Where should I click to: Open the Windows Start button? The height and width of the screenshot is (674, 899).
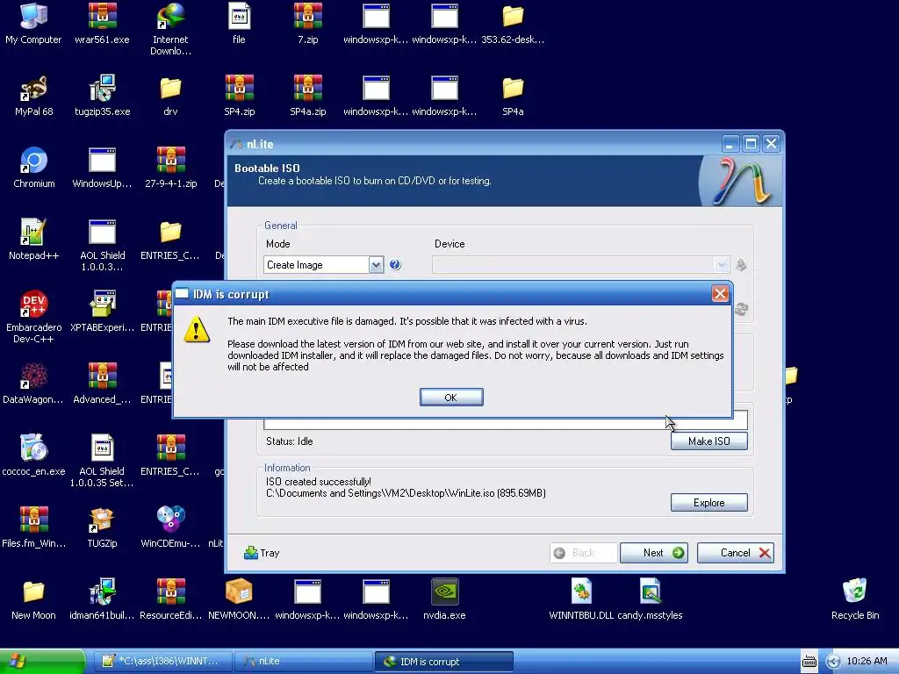pyautogui.click(x=41, y=662)
